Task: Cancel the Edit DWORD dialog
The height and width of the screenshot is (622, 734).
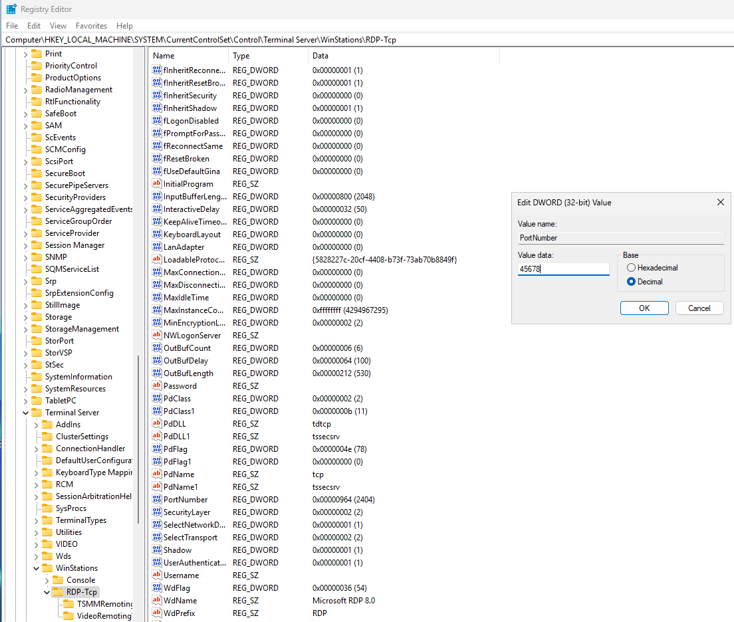Action: 699,308
